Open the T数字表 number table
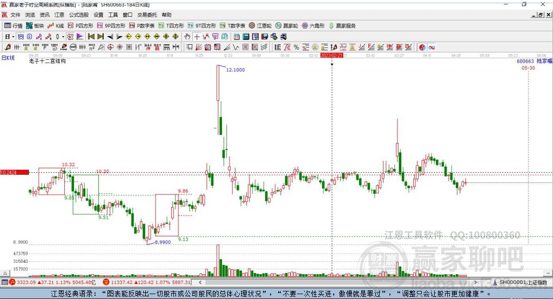 (x=232, y=26)
